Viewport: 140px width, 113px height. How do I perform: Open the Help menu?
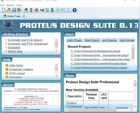coord(19,5)
